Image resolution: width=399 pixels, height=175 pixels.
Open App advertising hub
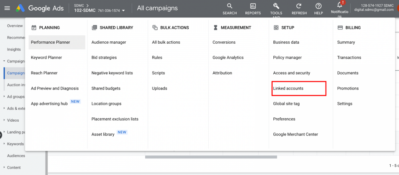point(49,103)
